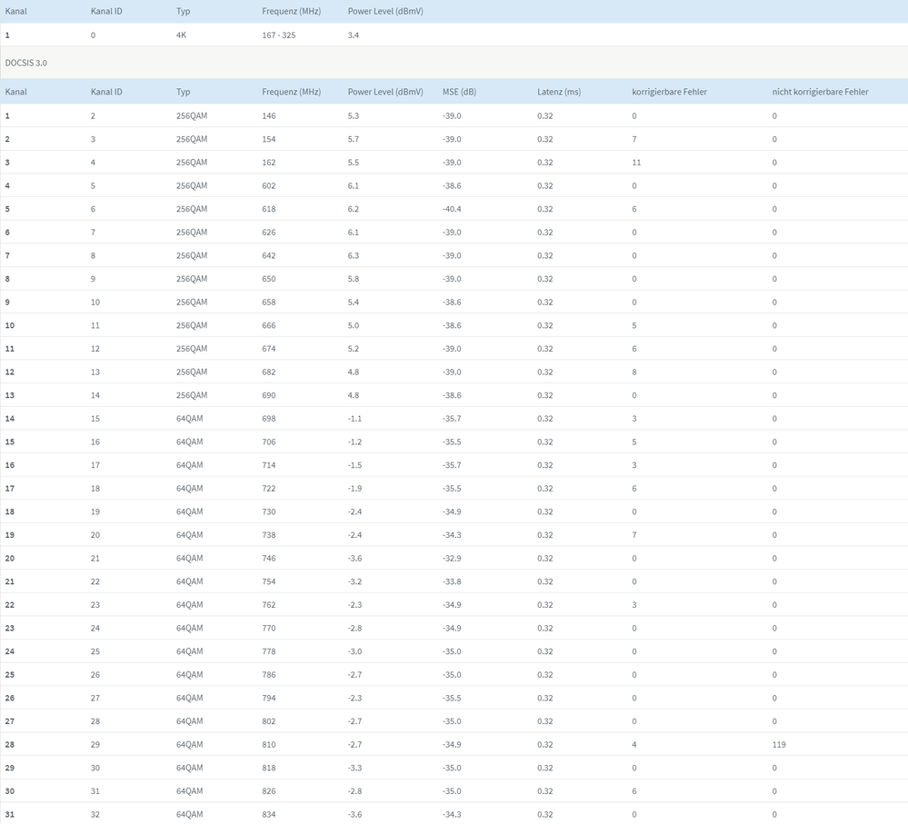This screenshot has height=824, width=908.
Task: Click frequency 658 cell
Action: (x=269, y=302)
